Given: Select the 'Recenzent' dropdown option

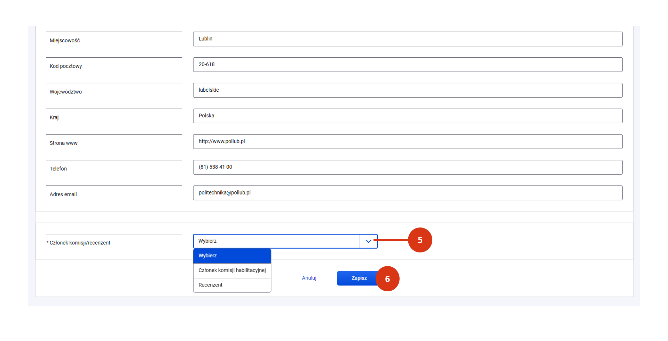Looking at the screenshot, I should (x=232, y=285).
